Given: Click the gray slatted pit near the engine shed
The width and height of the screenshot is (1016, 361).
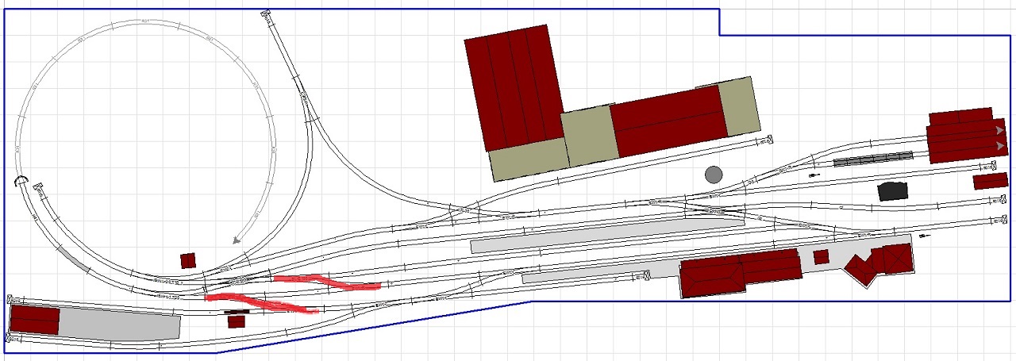Looking at the screenshot, I should [873, 159].
